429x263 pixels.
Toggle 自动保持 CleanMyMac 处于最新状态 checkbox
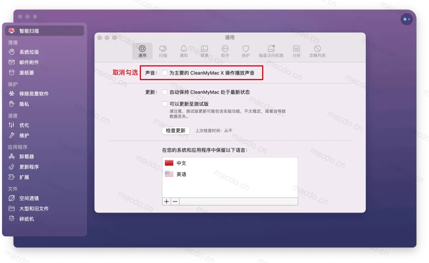[x=165, y=92]
